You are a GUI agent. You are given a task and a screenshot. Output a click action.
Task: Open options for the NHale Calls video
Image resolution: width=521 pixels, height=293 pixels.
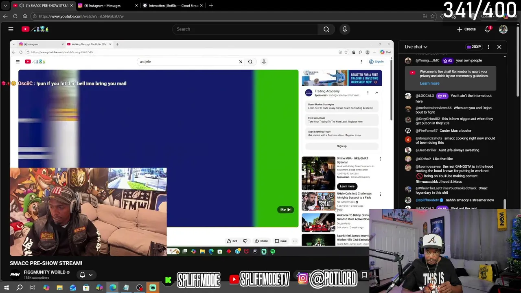tap(380, 194)
